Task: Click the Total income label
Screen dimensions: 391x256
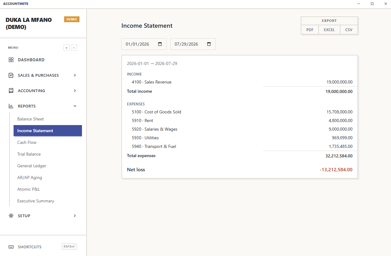Action: point(139,91)
